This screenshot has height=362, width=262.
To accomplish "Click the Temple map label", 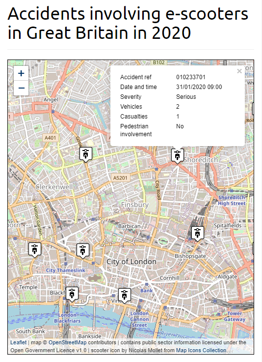I will click(x=28, y=287).
